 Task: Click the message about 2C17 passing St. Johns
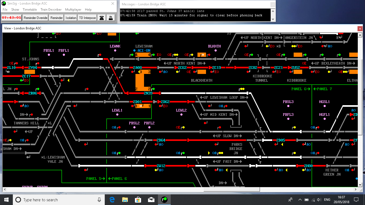tap(162, 11)
